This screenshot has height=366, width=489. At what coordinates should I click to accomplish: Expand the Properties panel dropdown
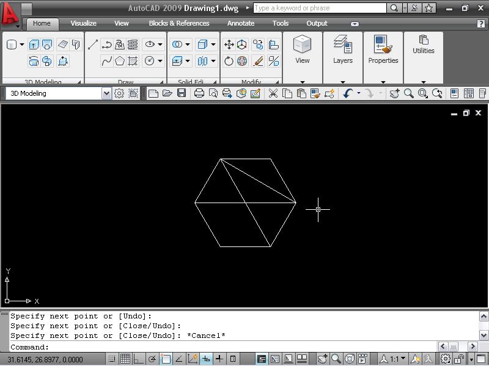pyautogui.click(x=383, y=82)
